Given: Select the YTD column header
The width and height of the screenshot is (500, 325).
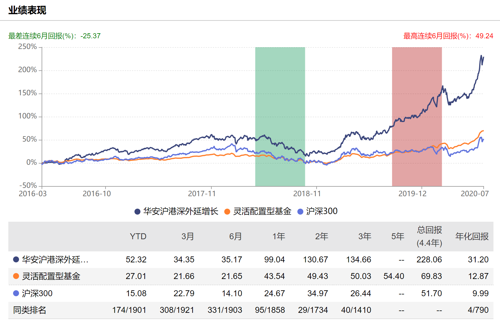Looking at the screenshot, I should [x=138, y=237].
